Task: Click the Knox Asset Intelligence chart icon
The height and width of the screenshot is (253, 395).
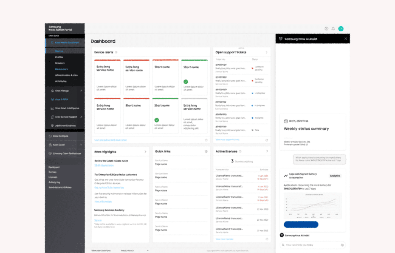Action: pyautogui.click(x=52, y=108)
